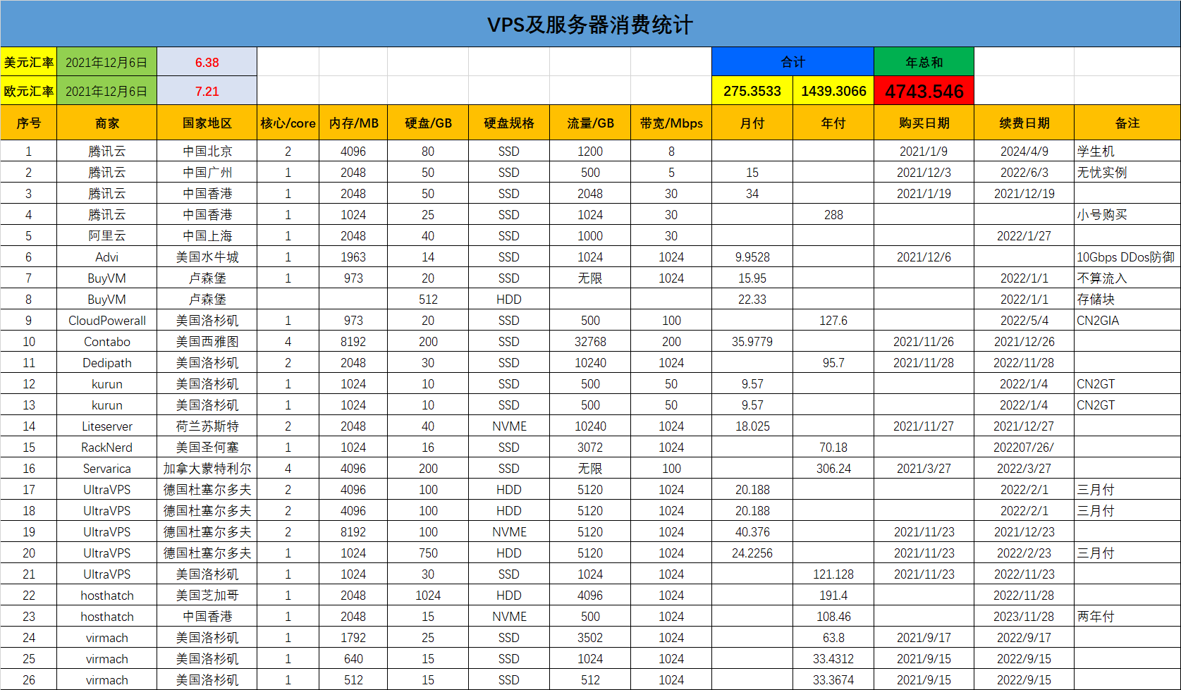This screenshot has width=1181, height=690.
Task: Select yearly price 33.4312
Action: click(x=833, y=658)
